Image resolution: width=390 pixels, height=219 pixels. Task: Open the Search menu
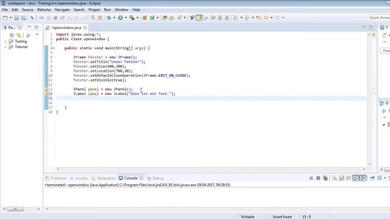pos(79,10)
